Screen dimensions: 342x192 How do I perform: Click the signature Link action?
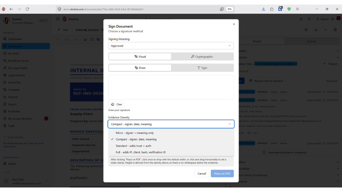[253, 133]
